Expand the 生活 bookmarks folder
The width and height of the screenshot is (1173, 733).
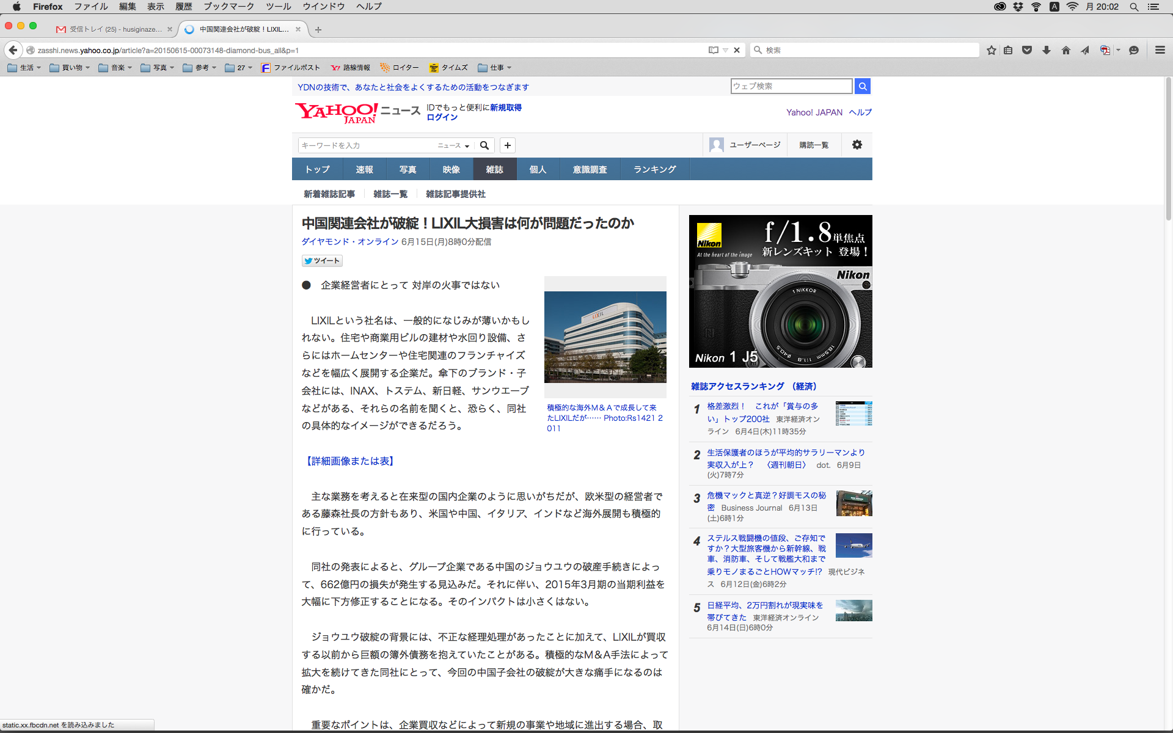24,68
